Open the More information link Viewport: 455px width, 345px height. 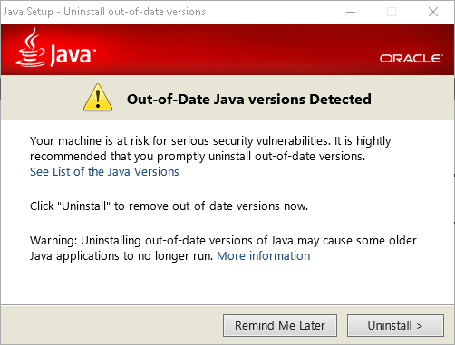click(x=263, y=255)
